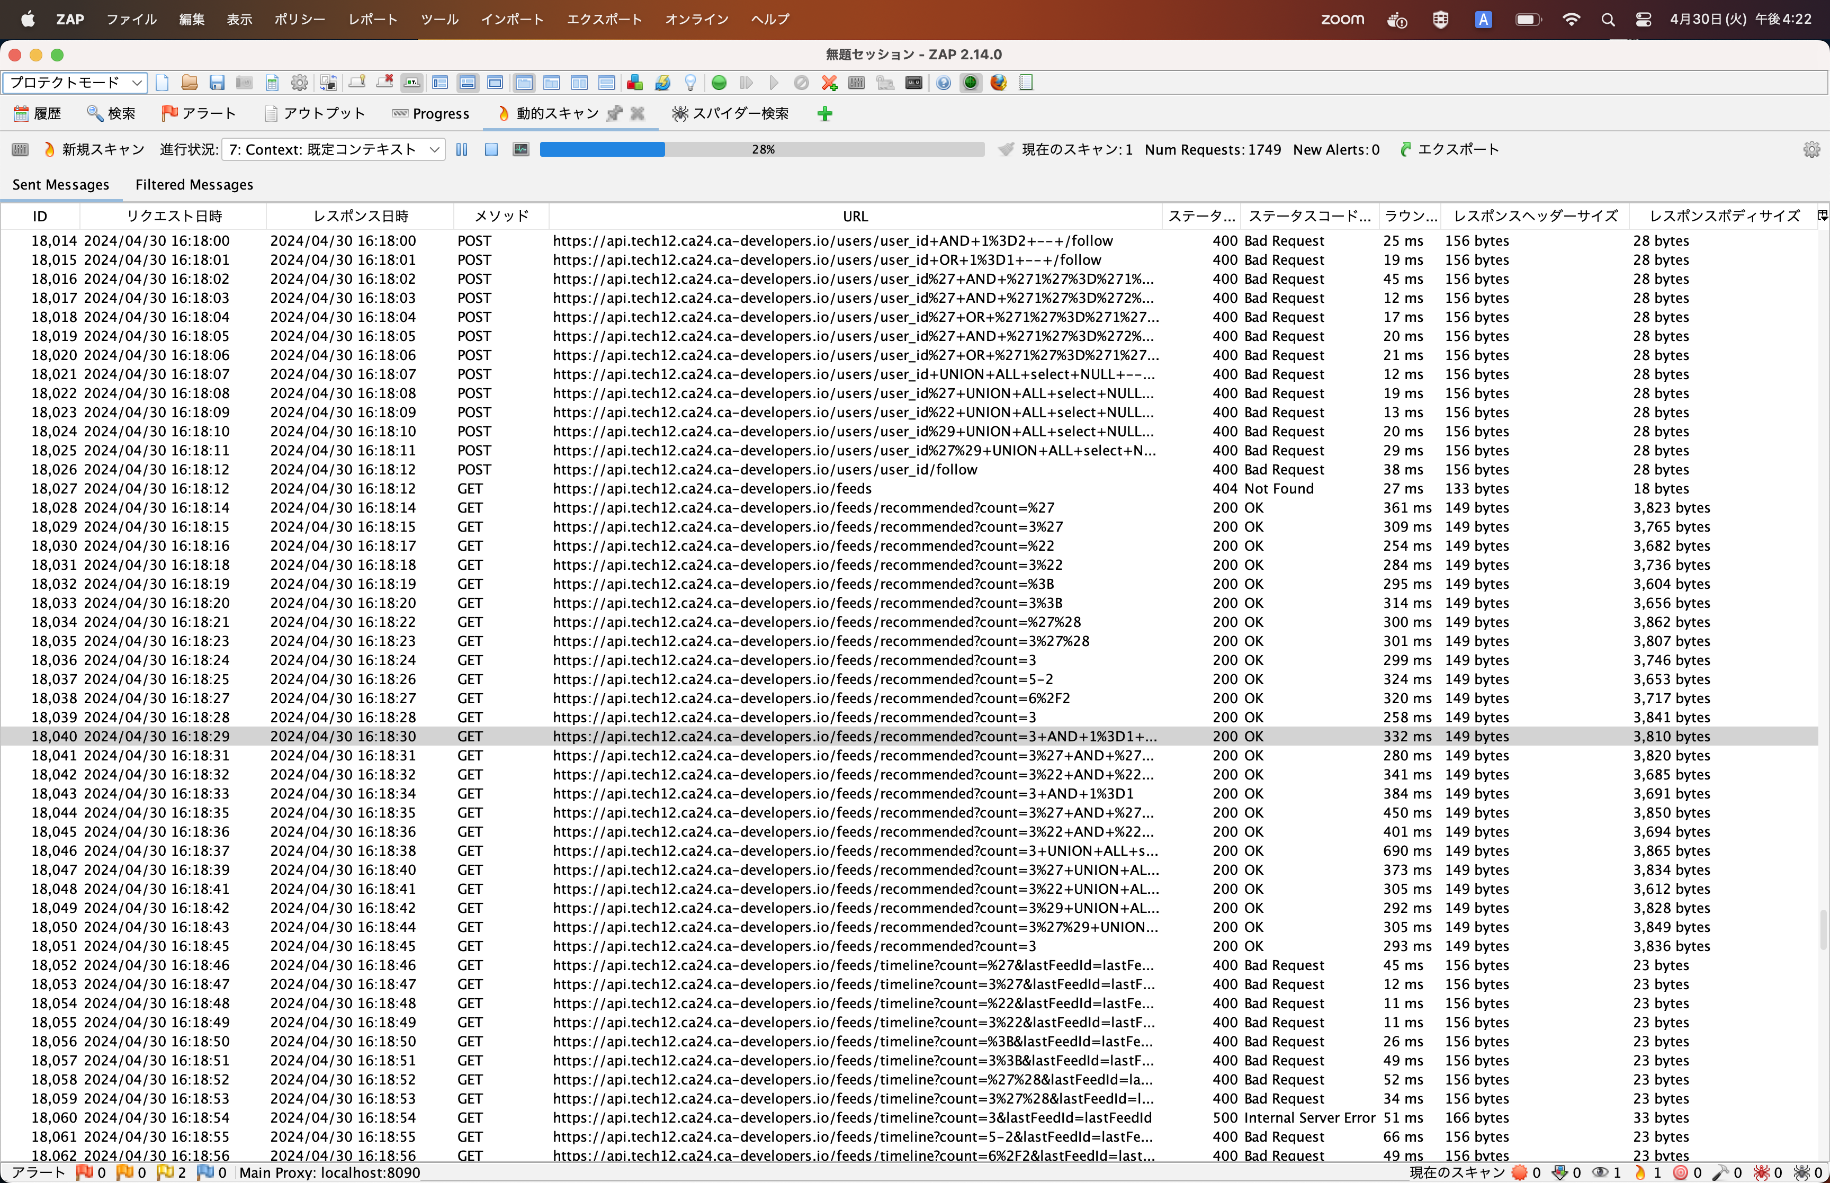The width and height of the screenshot is (1830, 1183).
Task: Switch to the スパイダー検索 tab
Action: (x=730, y=114)
